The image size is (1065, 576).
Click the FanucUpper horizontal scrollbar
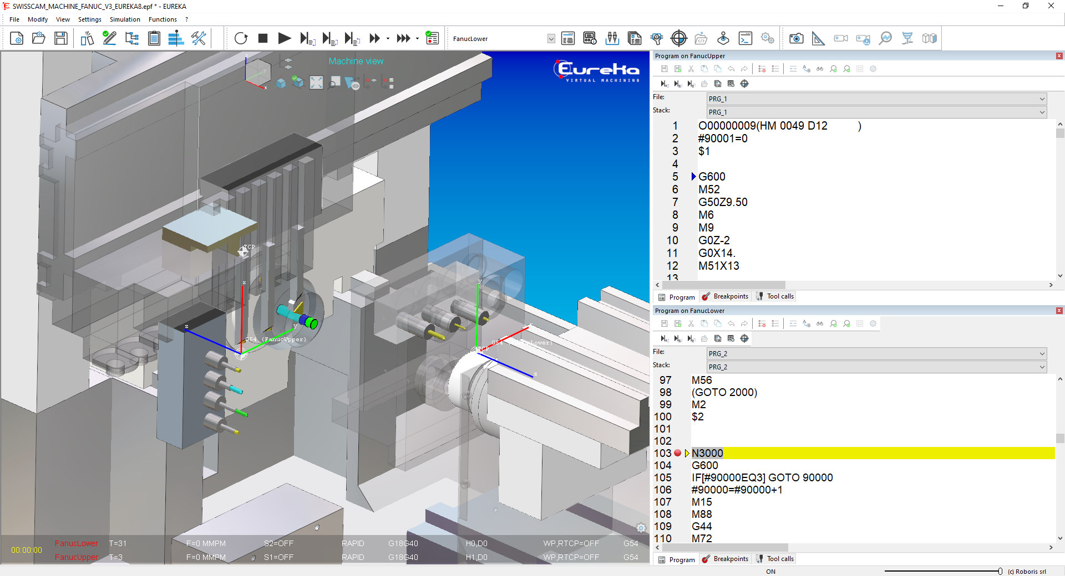point(723,285)
